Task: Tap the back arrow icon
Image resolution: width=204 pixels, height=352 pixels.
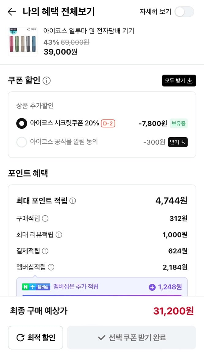Action: pos(12,12)
